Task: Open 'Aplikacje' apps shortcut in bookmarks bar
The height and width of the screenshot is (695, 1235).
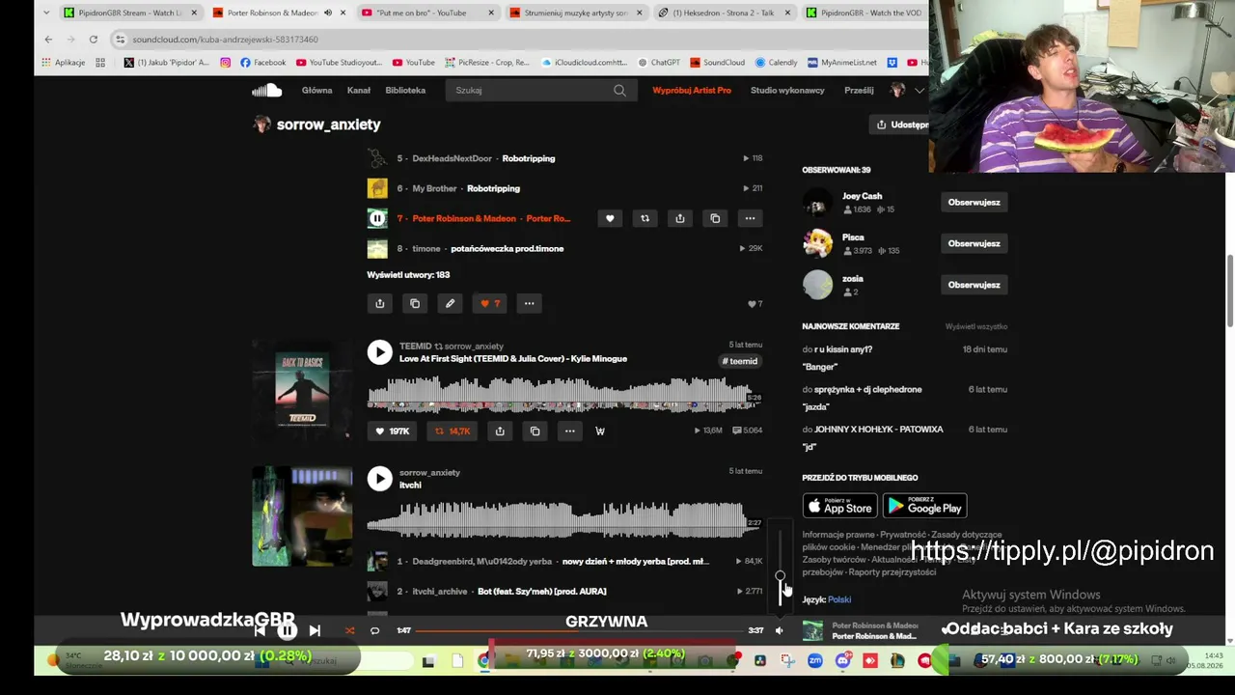Action: click(x=63, y=63)
